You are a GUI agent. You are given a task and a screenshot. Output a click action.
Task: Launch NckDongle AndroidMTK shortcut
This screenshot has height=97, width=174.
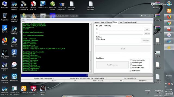pos(24,6)
